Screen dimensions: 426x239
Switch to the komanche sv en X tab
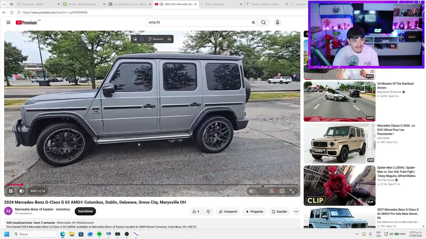130,4
